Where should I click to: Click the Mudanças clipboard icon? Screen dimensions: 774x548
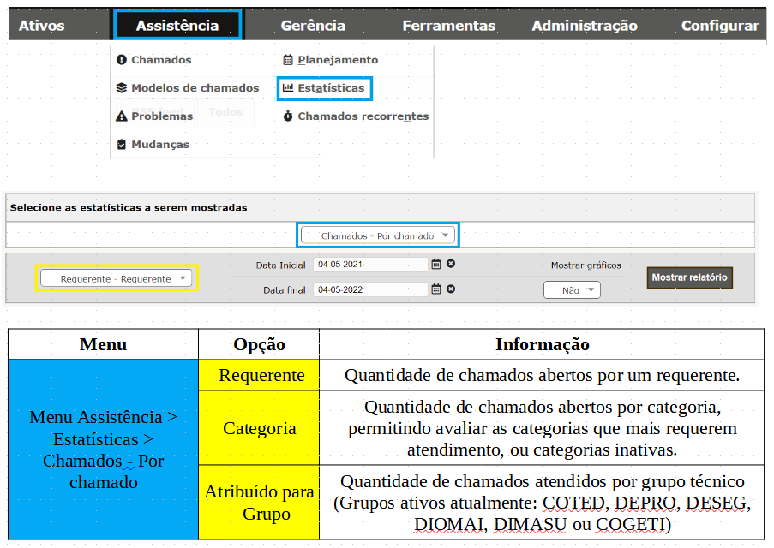click(122, 145)
